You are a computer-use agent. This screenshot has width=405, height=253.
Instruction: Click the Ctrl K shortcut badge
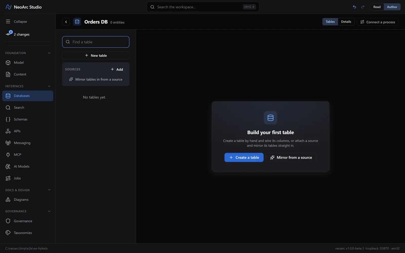click(249, 7)
